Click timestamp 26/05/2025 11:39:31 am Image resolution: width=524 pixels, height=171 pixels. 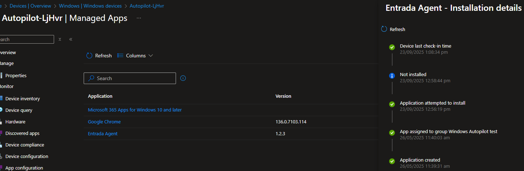click(x=425, y=166)
